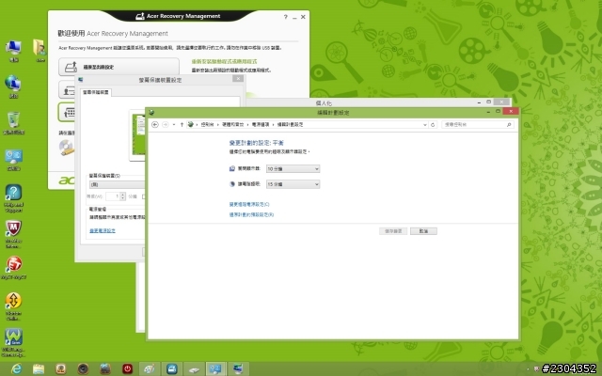The width and height of the screenshot is (602, 376).
Task: Click 控制台 in the breadcrumb
Action: 207,125
